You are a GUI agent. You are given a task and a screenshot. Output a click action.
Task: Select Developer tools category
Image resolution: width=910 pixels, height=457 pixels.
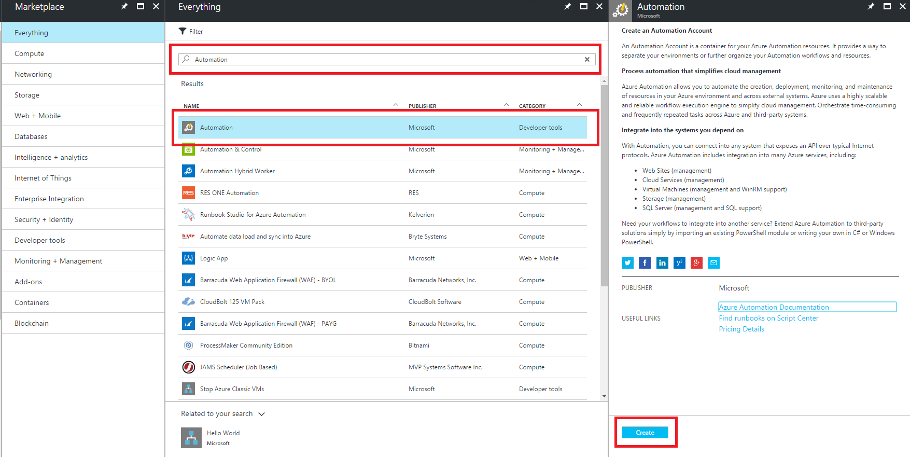coord(83,240)
